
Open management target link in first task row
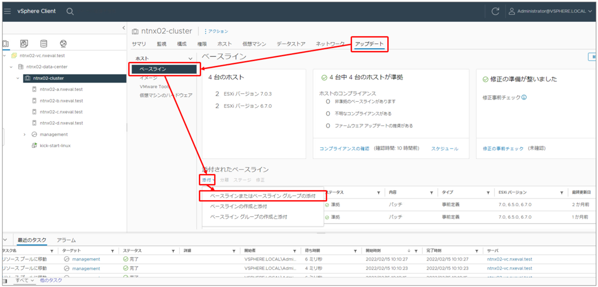[x=86, y=259]
